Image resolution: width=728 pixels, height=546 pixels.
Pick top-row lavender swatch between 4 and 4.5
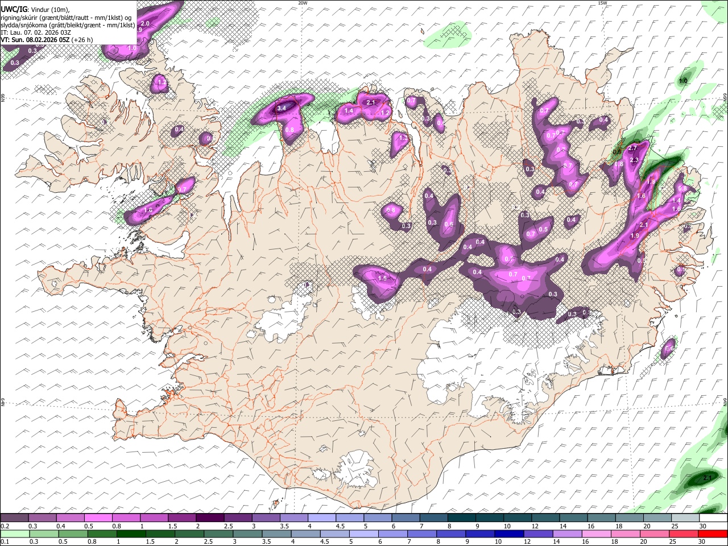coord(321,518)
